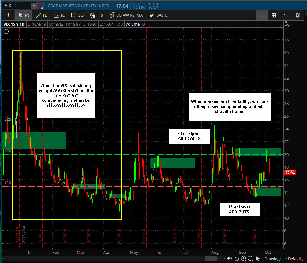Zoom in using the magnifier plus icon

coord(244,259)
